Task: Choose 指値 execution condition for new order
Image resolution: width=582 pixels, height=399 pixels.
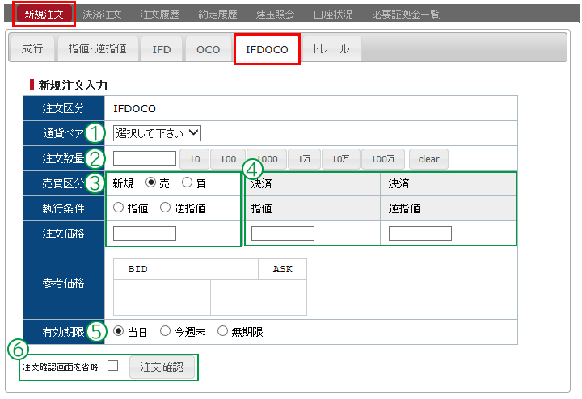Action: (x=118, y=208)
